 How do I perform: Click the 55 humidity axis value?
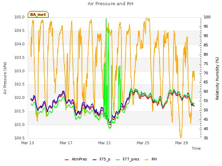click(206, 101)
